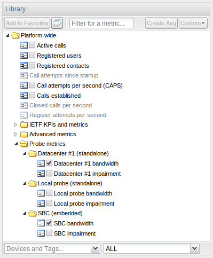Click the Platform-wide folder icon
Viewport: 213px width, 258px height.
(15, 35)
